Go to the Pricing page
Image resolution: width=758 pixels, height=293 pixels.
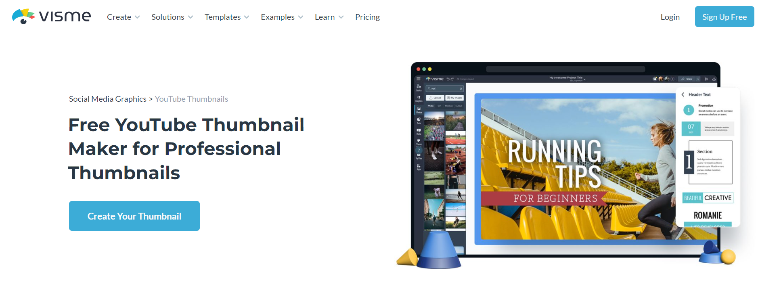[x=367, y=17]
